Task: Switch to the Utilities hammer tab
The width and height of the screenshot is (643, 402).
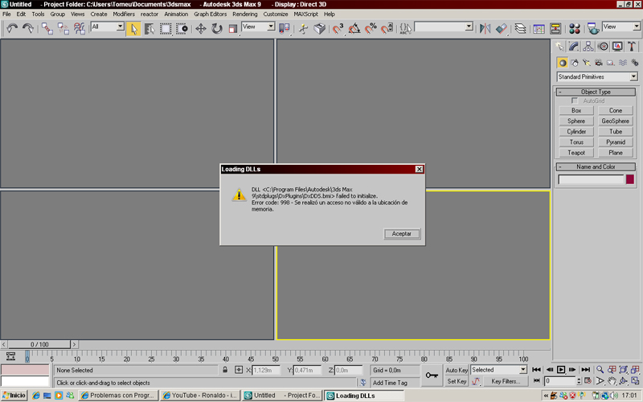Action: 632,47
